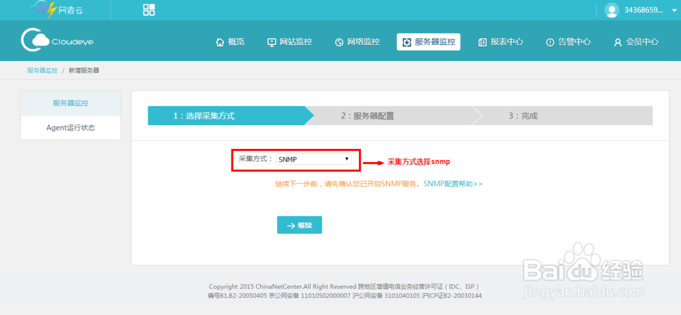Follow the 服务器监控 breadcrumb link
681x315 pixels.
click(x=42, y=70)
